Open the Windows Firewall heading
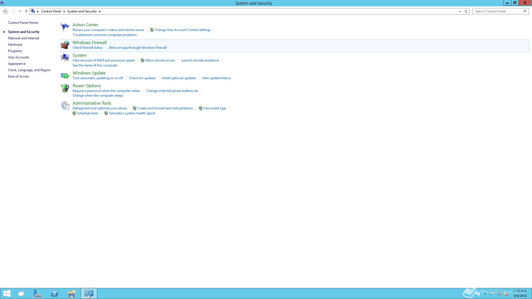532x299 pixels. [89, 43]
